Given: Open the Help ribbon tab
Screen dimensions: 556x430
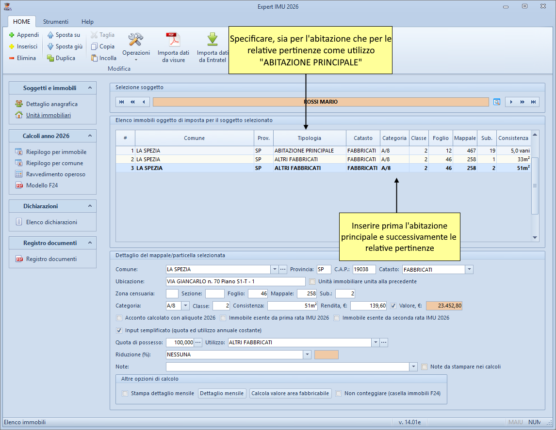Looking at the screenshot, I should click(x=87, y=22).
